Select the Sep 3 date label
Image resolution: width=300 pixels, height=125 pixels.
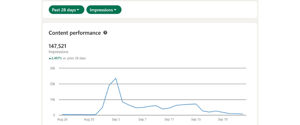(x=115, y=119)
